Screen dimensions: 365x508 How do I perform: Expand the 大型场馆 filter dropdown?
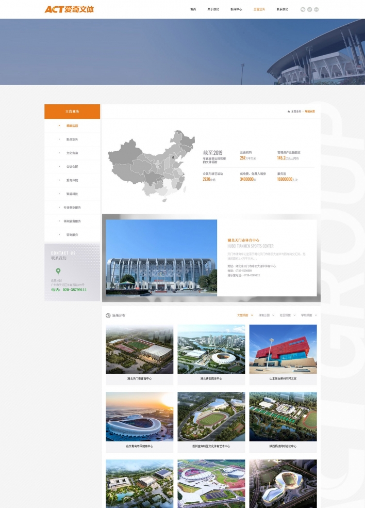click(x=244, y=315)
